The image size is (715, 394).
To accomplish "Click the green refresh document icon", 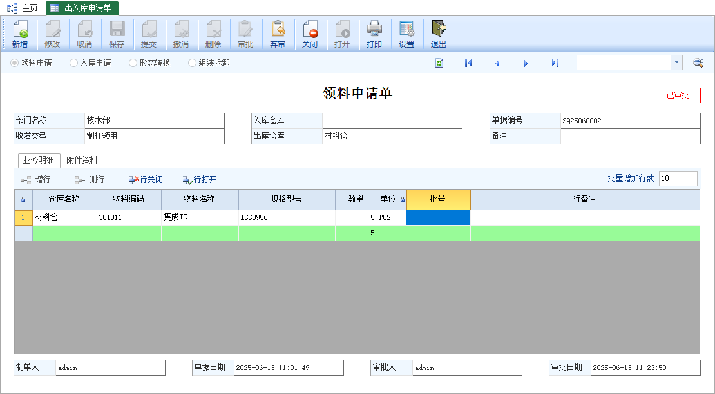I will tap(439, 63).
